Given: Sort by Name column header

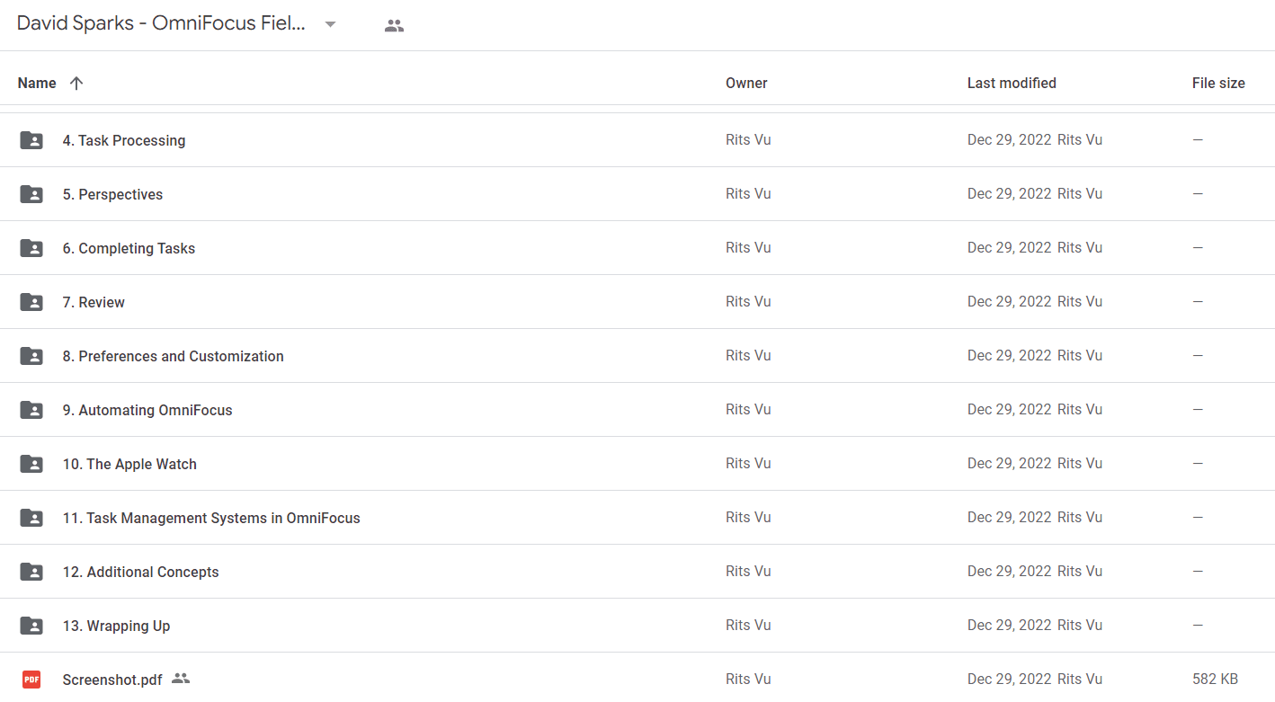Looking at the screenshot, I should coord(37,83).
